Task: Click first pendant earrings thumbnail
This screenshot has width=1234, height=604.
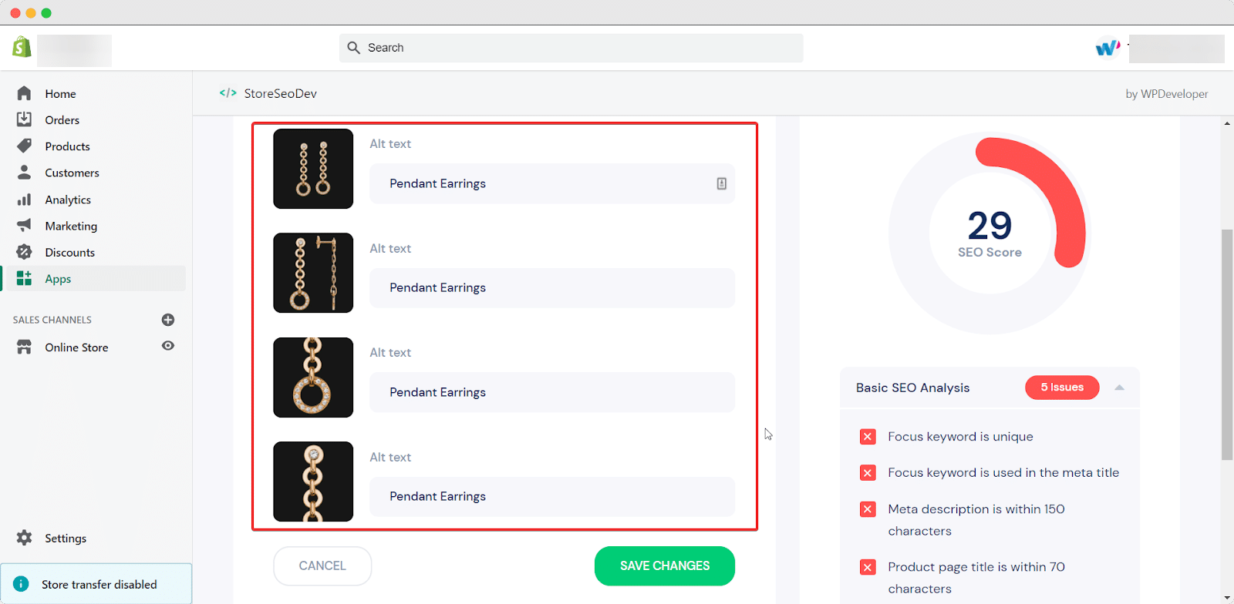Action: (313, 169)
